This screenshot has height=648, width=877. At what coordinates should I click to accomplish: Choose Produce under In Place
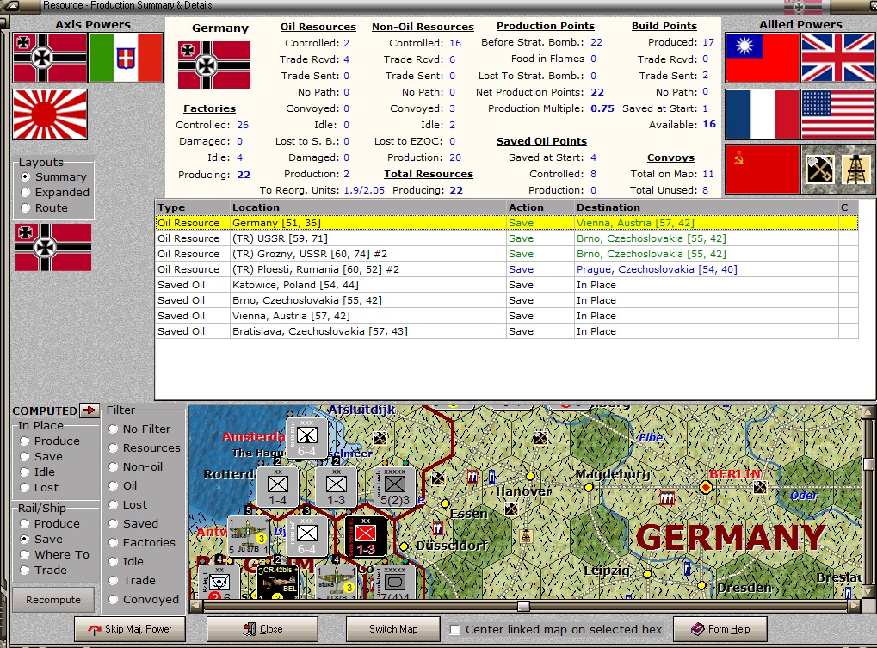[x=50, y=441]
